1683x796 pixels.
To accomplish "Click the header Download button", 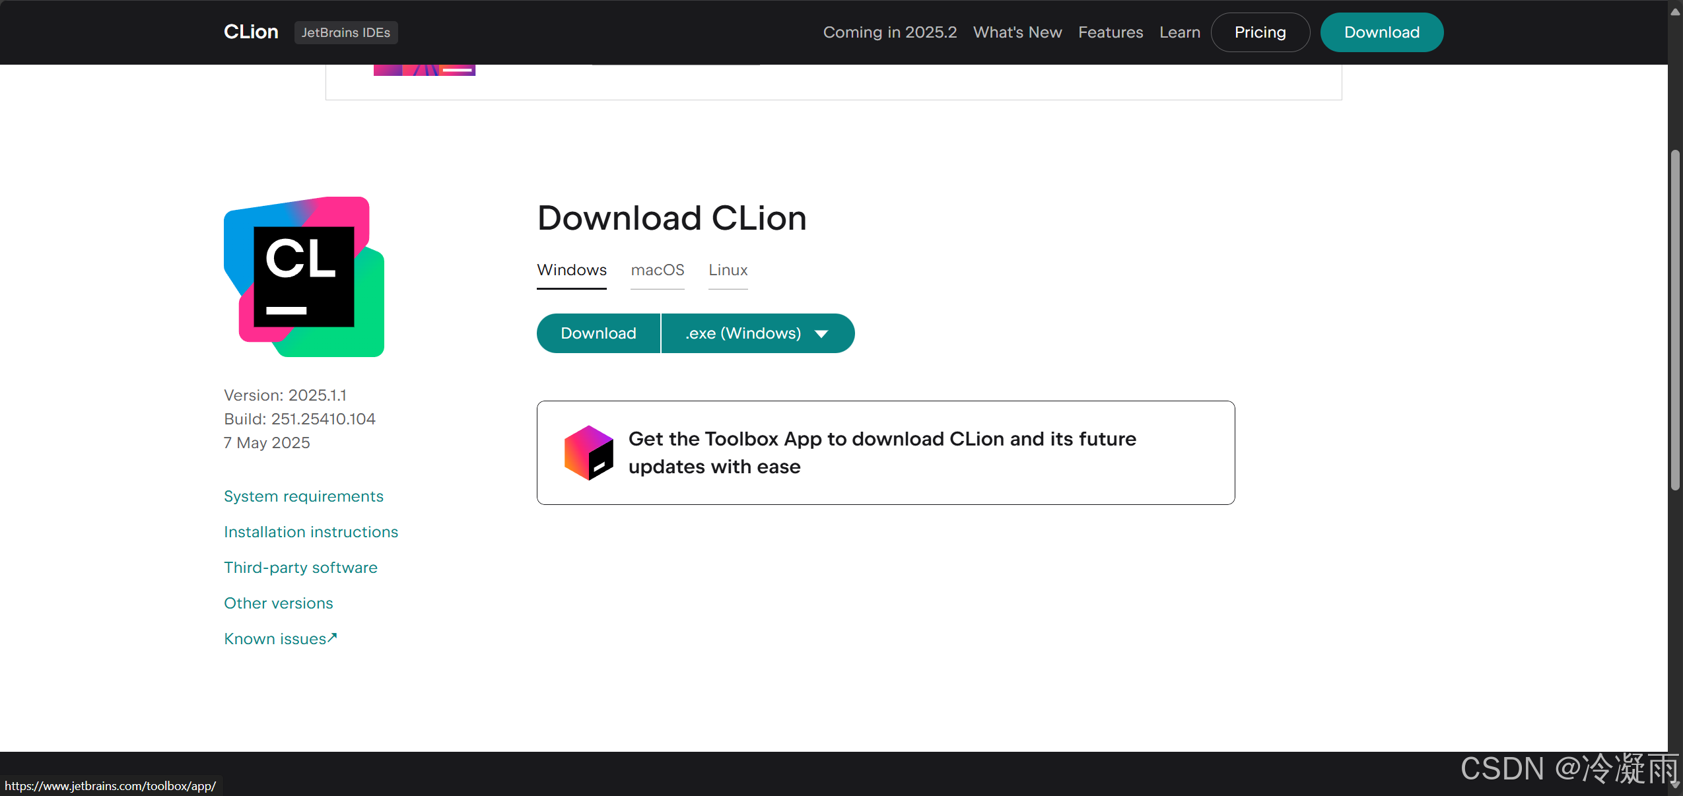I will [x=1381, y=32].
